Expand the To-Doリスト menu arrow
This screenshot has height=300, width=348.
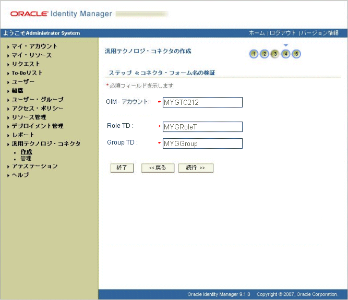pyautogui.click(x=8, y=74)
